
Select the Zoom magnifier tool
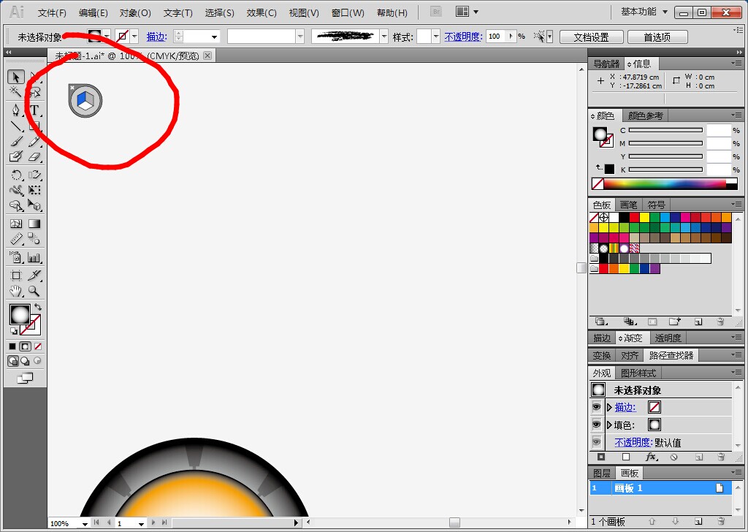point(34,291)
